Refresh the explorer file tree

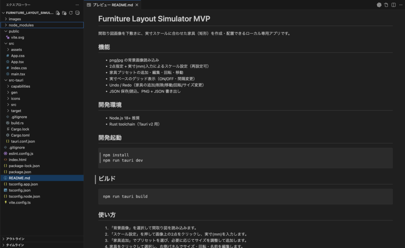71,13
